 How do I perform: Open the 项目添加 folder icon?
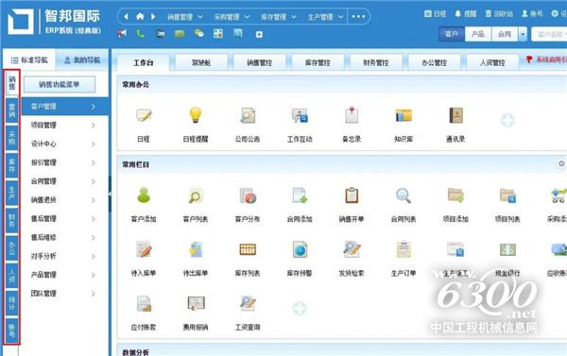pyautogui.click(x=455, y=195)
